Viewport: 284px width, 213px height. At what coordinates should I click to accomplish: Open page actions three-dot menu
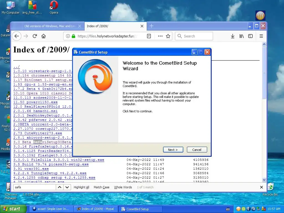click(160, 36)
